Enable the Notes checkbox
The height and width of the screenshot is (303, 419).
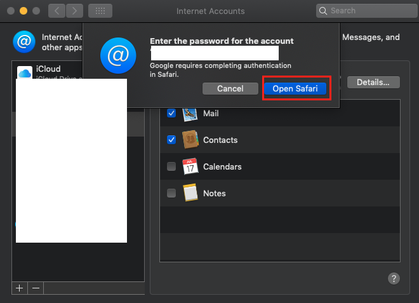pyautogui.click(x=171, y=193)
